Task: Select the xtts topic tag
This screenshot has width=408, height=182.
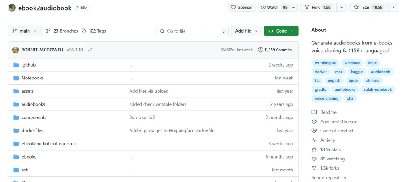Action: point(350,98)
